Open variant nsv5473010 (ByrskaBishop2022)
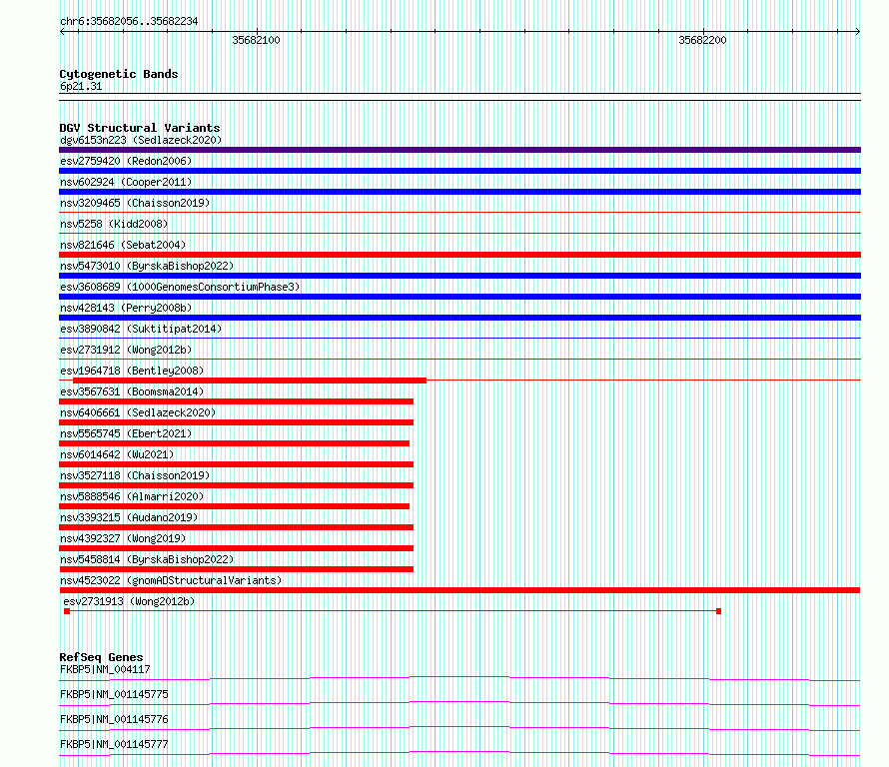 click(147, 266)
